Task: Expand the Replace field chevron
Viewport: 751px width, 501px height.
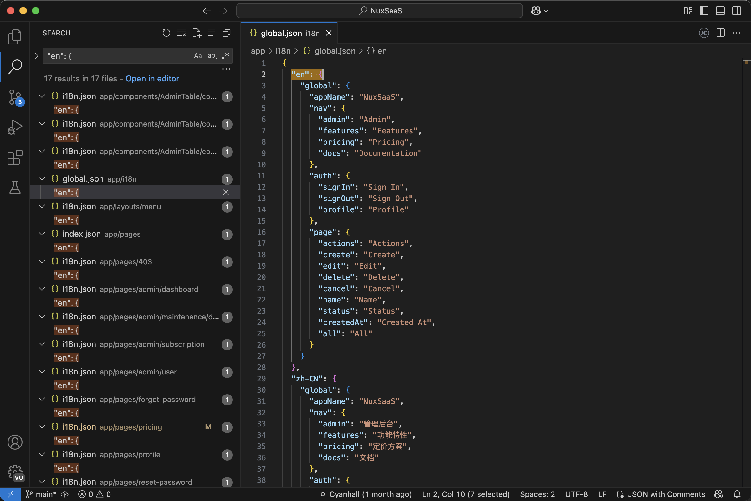Action: pyautogui.click(x=36, y=56)
